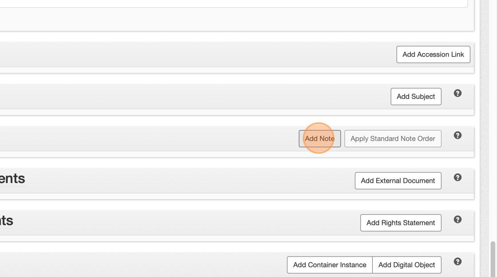
Task: Click the vertical scrollbar thumb
Action: 493,259
